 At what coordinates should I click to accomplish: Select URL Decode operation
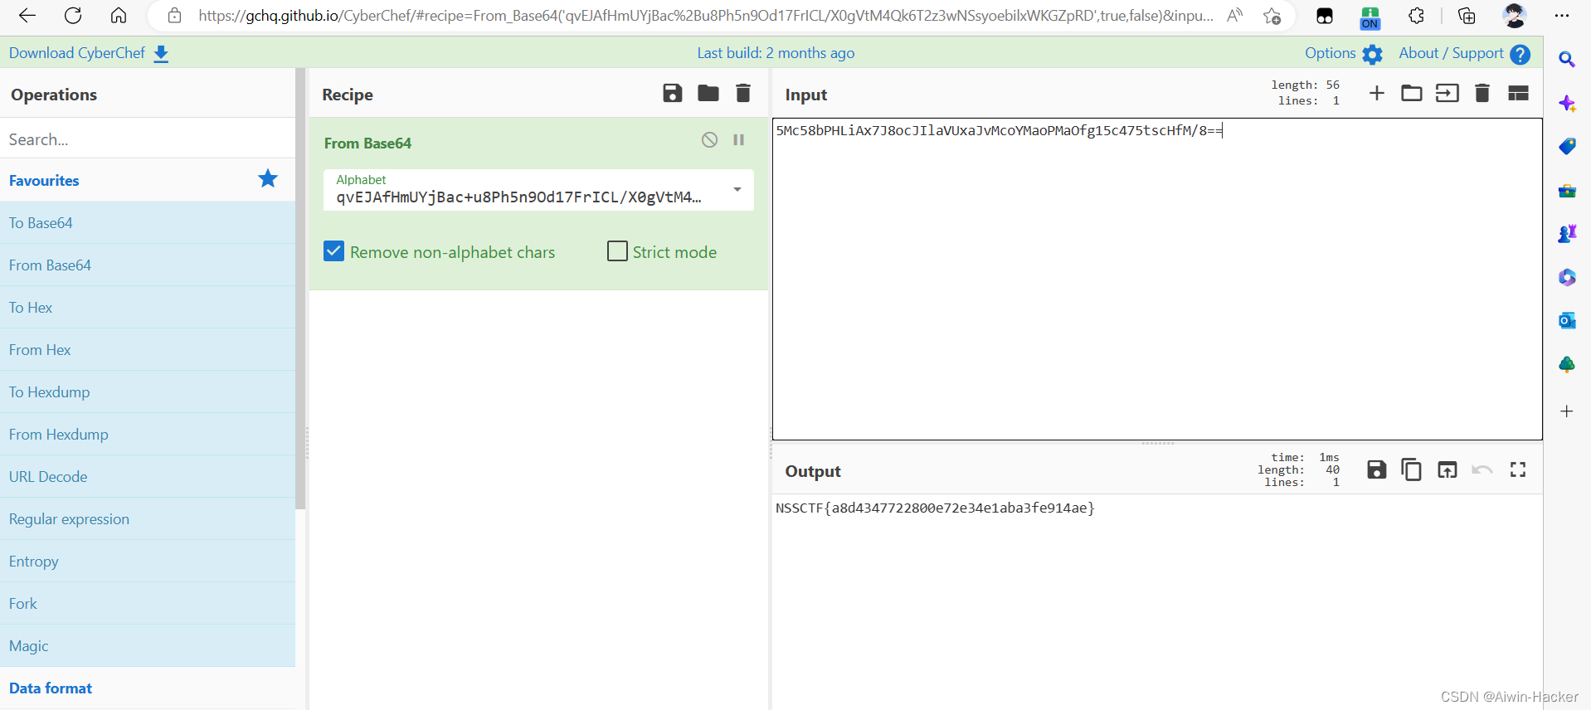148,476
